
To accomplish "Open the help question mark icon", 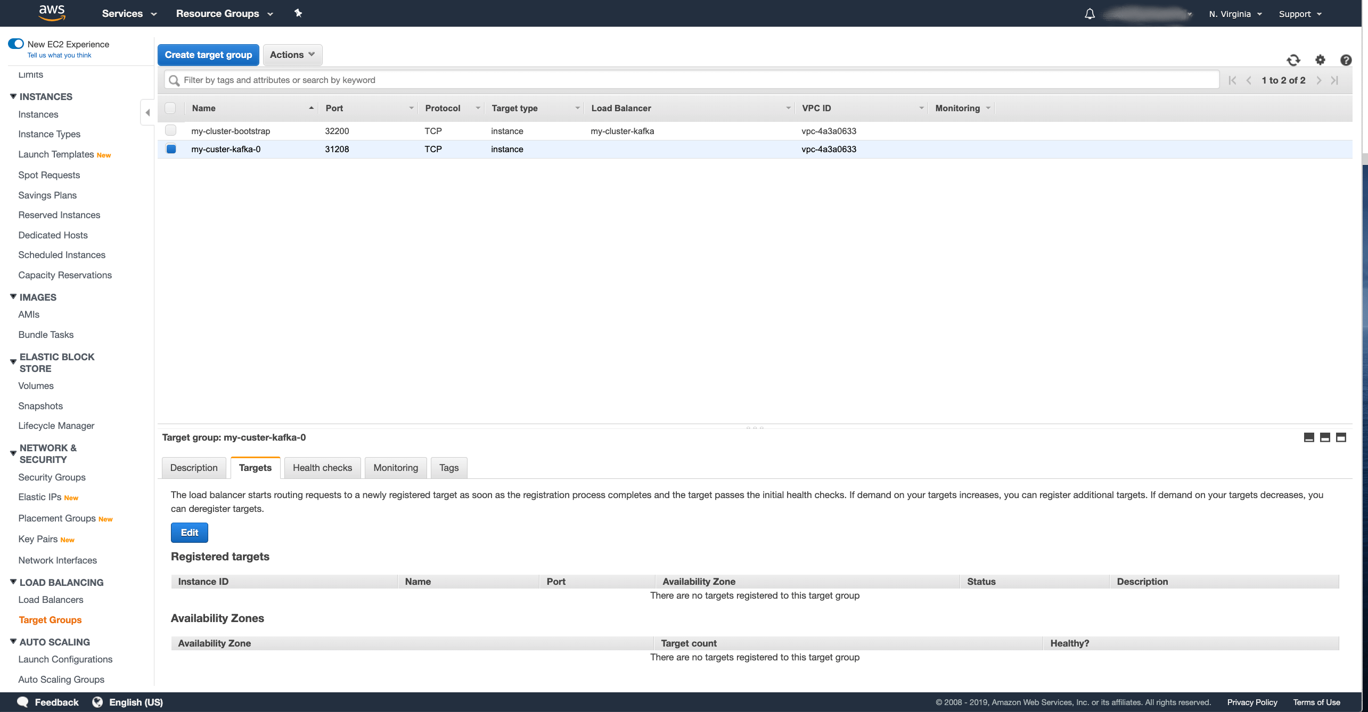I will coord(1346,60).
